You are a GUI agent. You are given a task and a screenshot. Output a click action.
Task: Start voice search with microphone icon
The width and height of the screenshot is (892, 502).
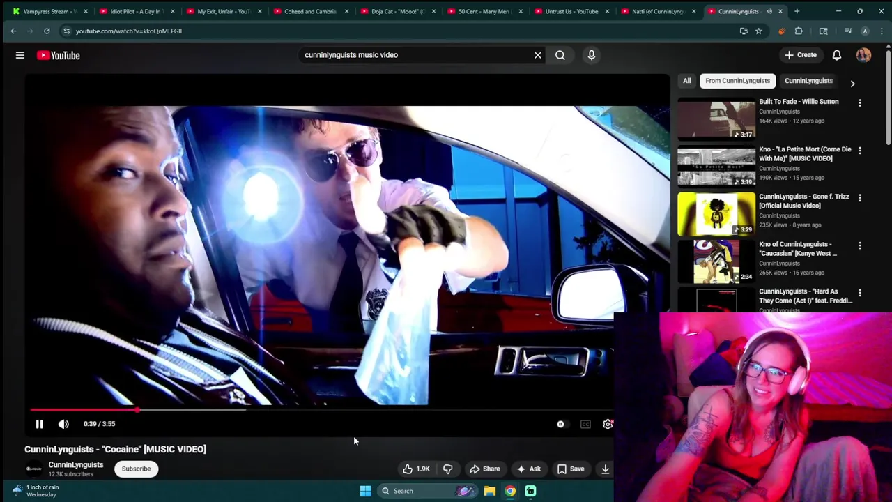pos(591,55)
